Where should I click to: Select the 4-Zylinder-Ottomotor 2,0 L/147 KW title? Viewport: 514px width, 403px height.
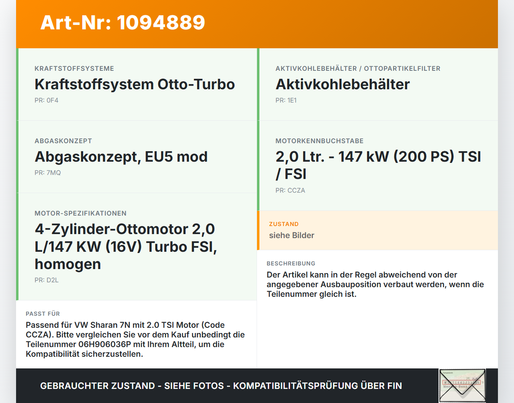point(126,247)
